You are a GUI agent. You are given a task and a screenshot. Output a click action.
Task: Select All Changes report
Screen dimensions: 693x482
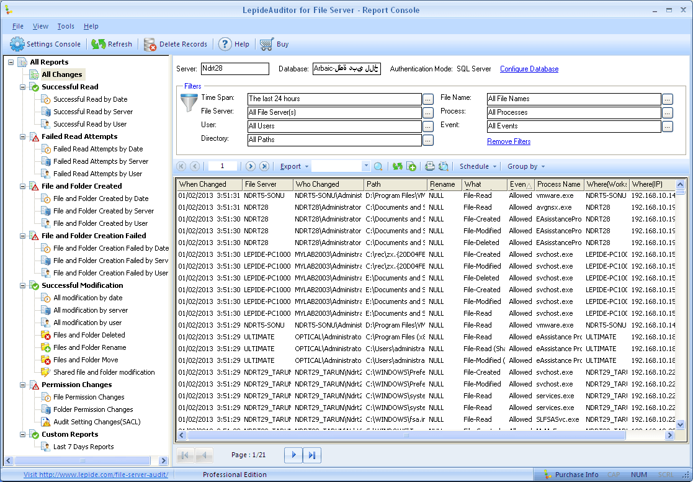pos(62,74)
